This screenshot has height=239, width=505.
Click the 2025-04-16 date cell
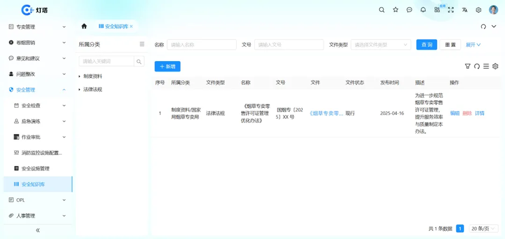392,114
